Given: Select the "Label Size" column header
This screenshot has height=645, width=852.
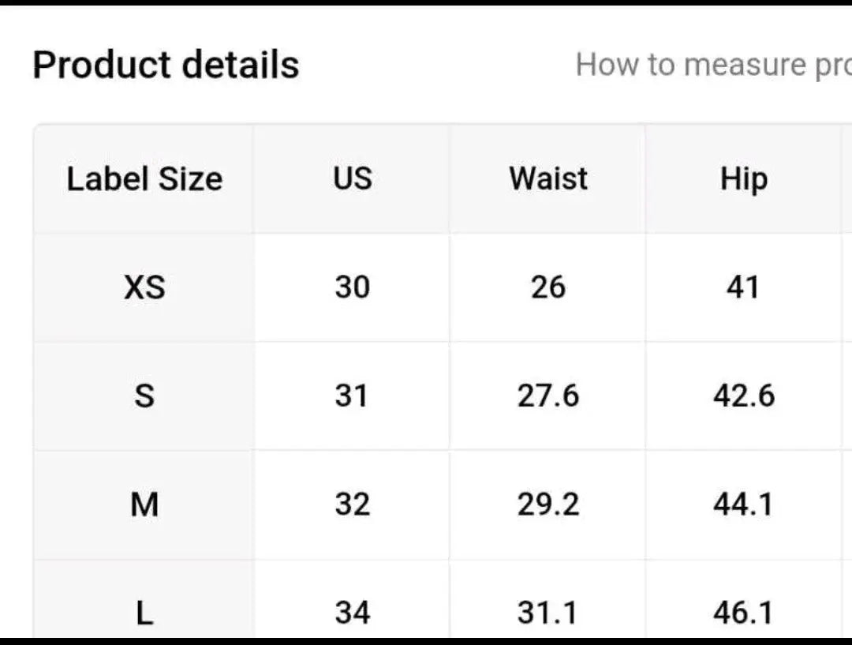Looking at the screenshot, I should tap(144, 179).
